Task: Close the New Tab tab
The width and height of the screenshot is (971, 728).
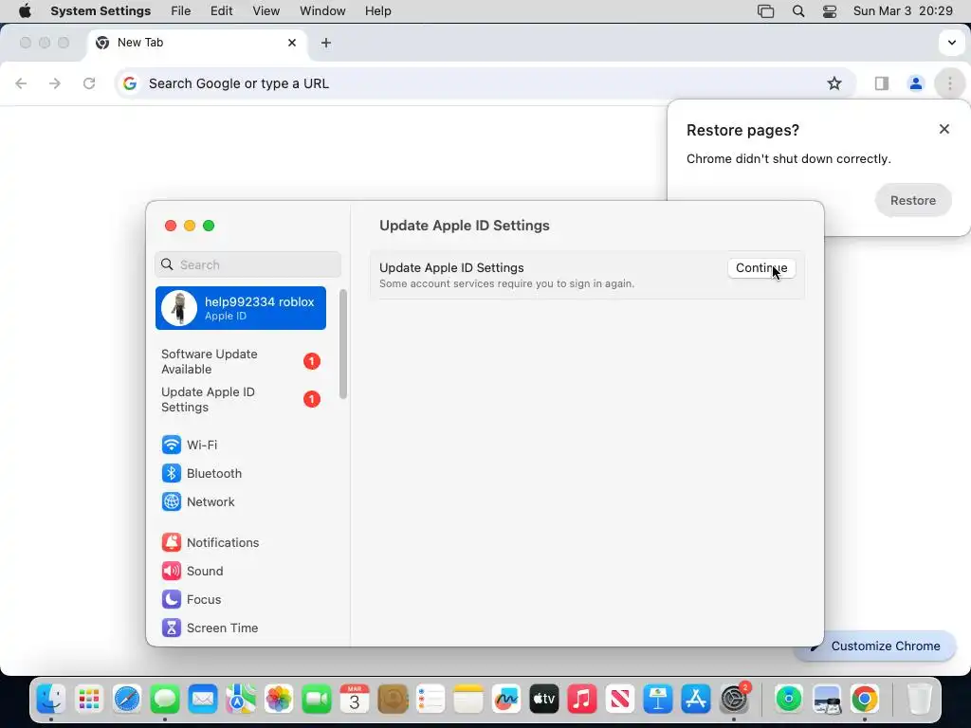Action: click(292, 43)
